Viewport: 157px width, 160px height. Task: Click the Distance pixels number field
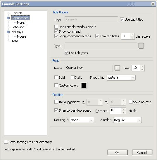pyautogui.click(x=116, y=111)
